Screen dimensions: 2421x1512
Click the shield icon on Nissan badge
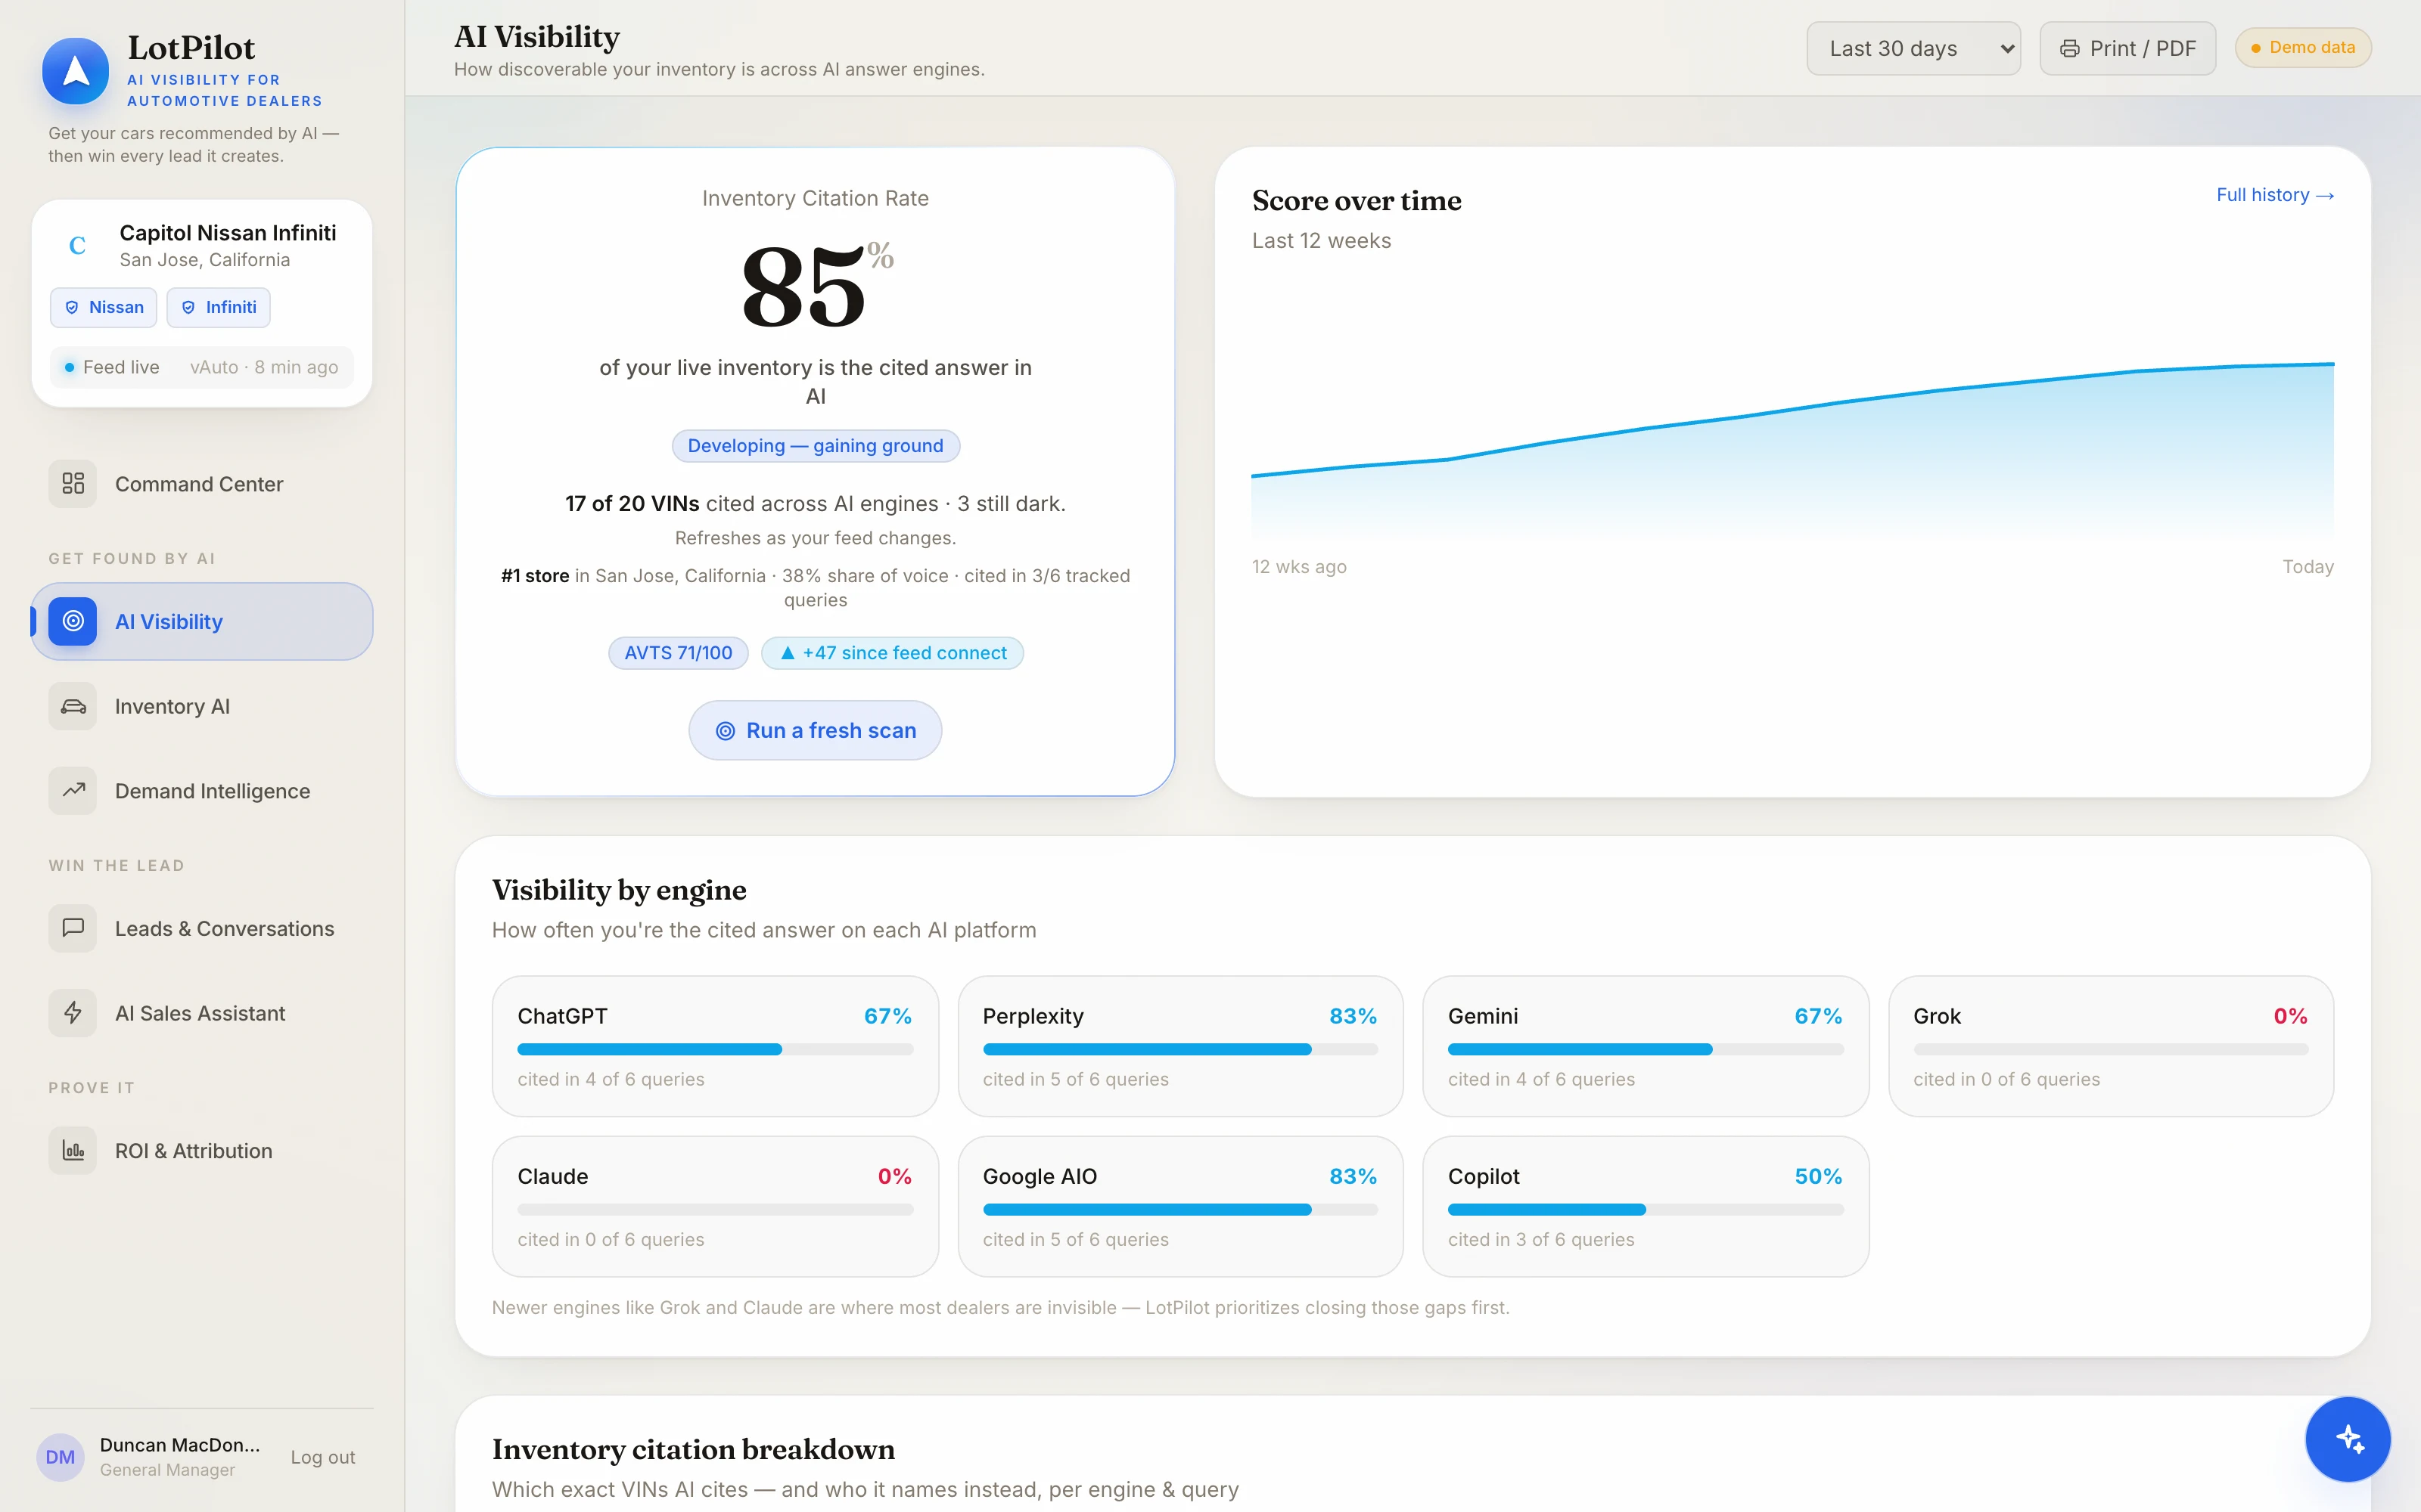72,308
